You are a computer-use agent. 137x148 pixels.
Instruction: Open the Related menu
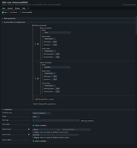coord(10,8)
